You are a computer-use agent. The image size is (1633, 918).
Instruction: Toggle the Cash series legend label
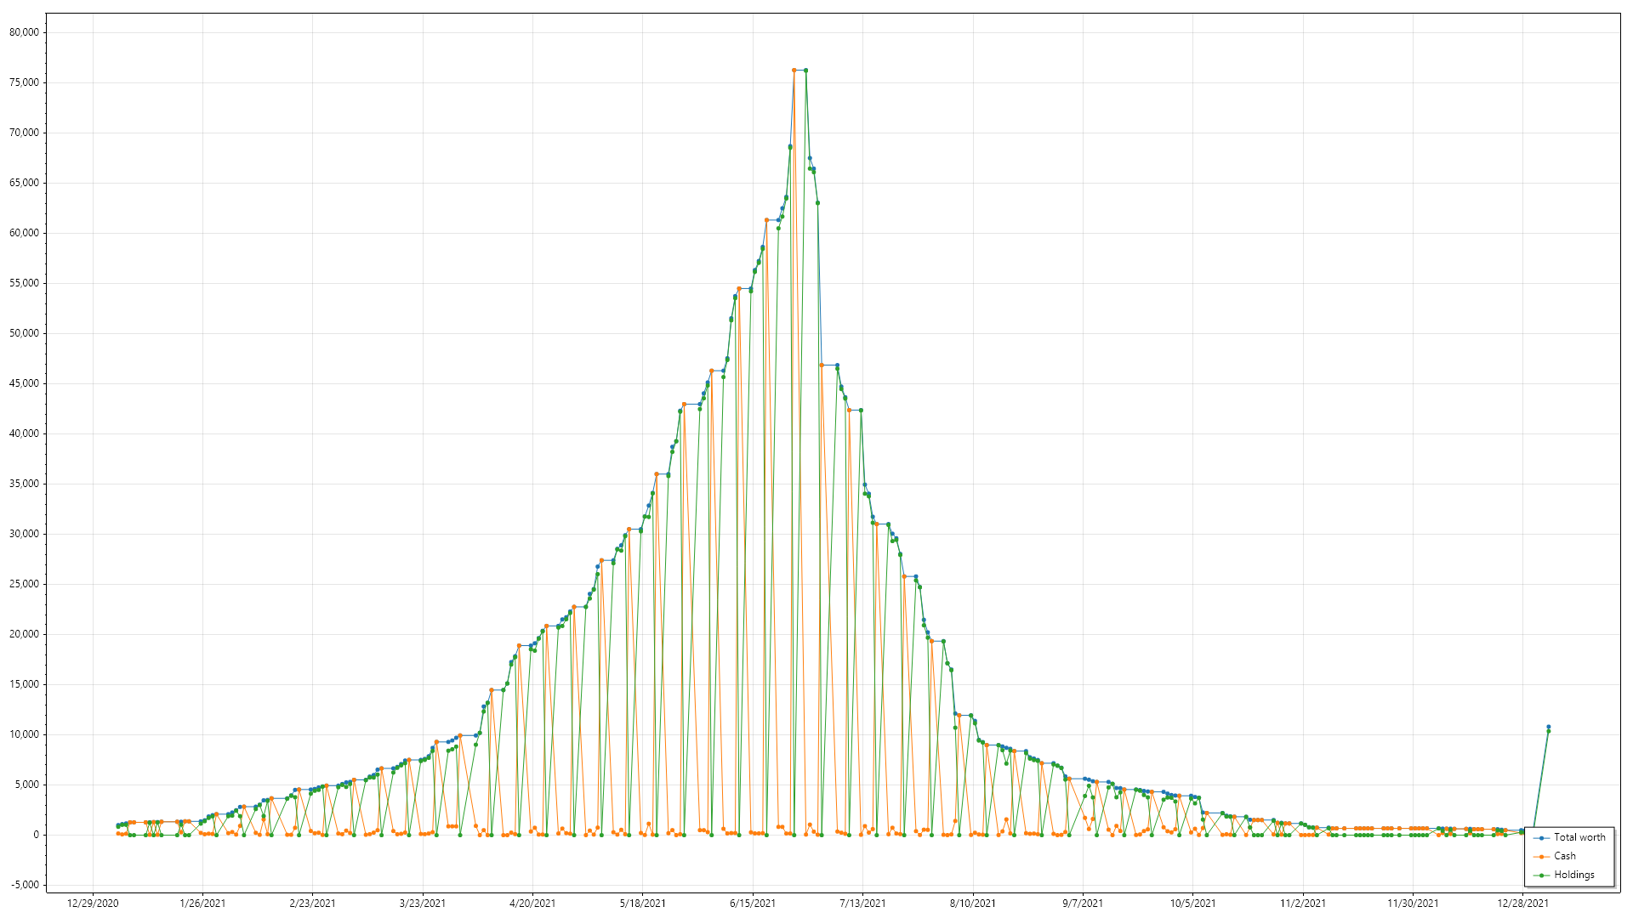click(x=1564, y=856)
